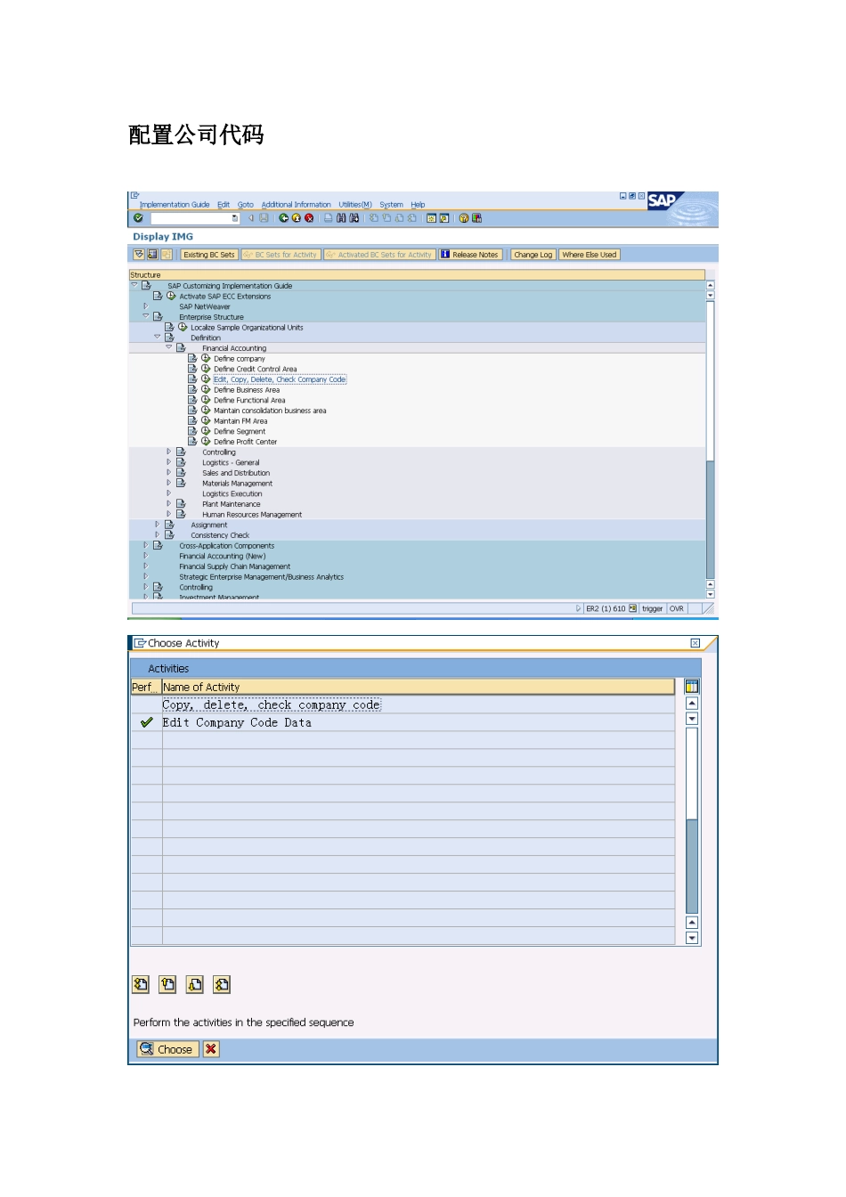Expand the Assignment node
The width and height of the screenshot is (846, 1197).
pos(158,525)
